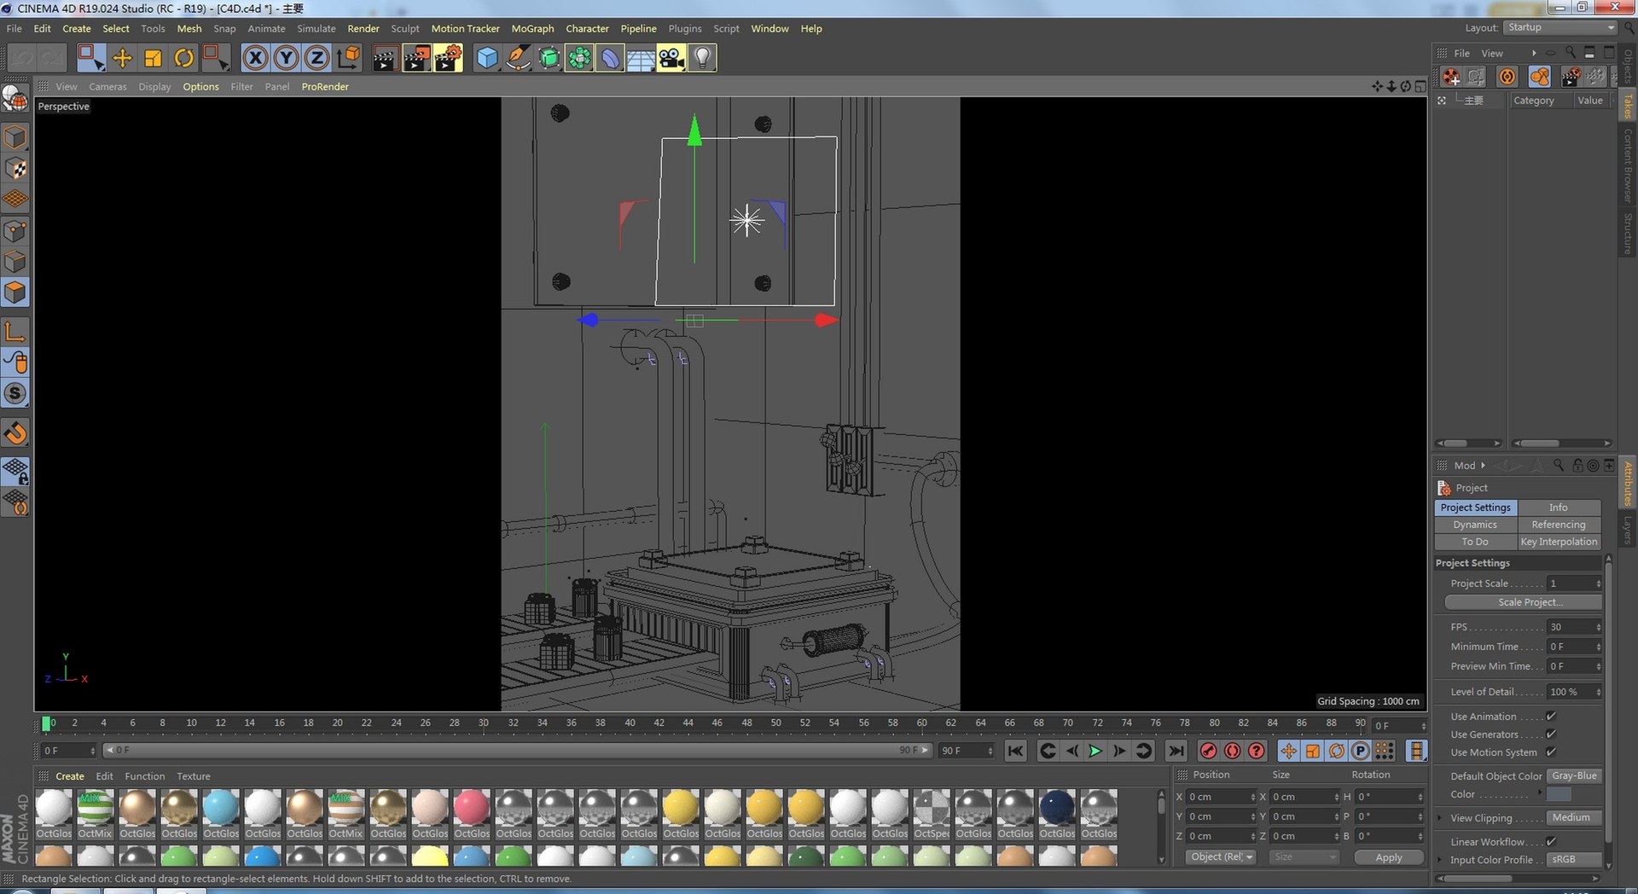Select the Rotate tool

[183, 58]
